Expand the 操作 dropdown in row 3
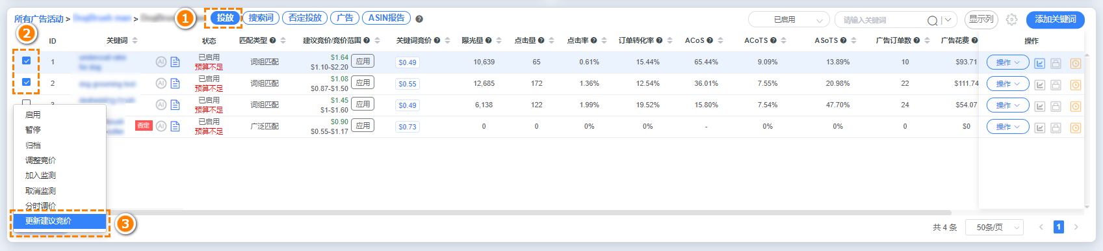1103x251 pixels. [x=1008, y=105]
